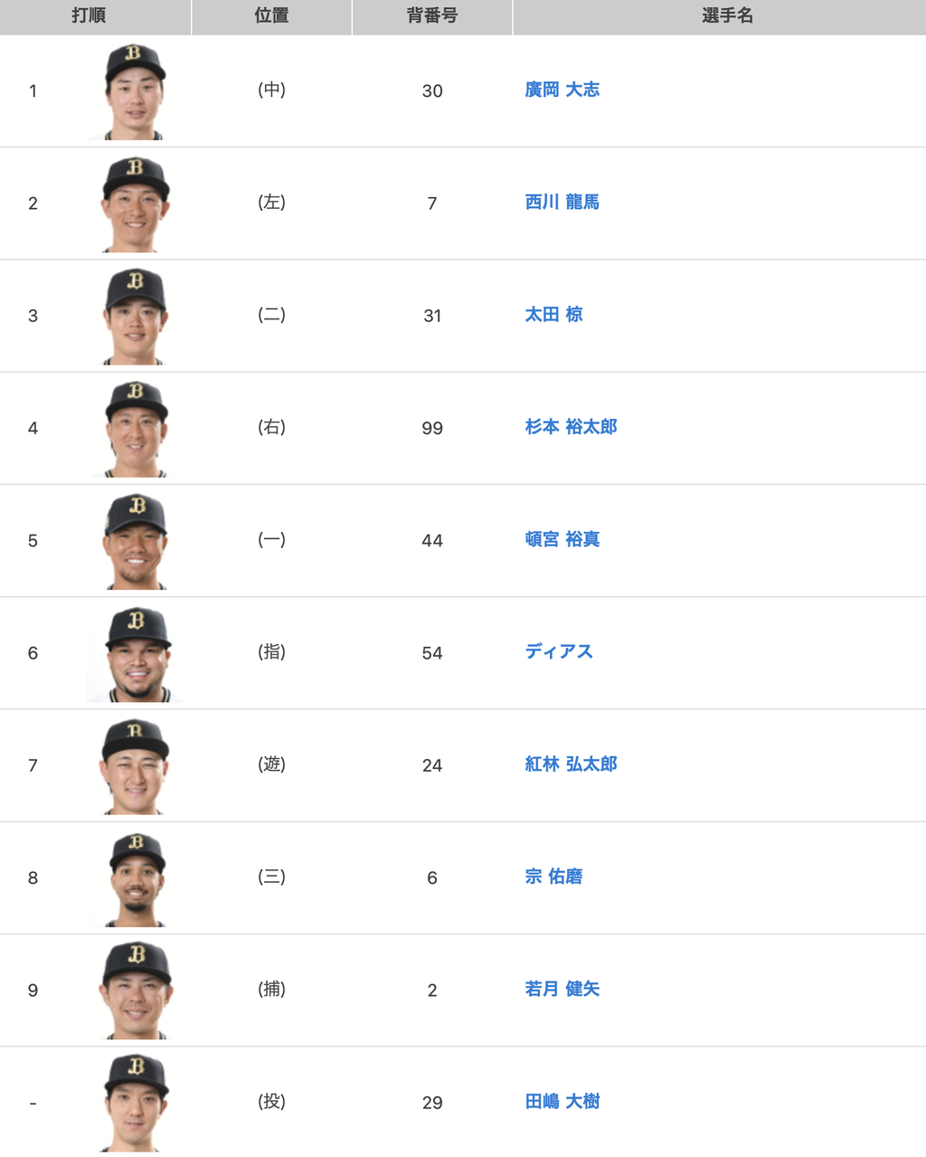Screen dimensions: 926x1157
Task: Open player link 西川 龍馬
Action: (x=562, y=202)
